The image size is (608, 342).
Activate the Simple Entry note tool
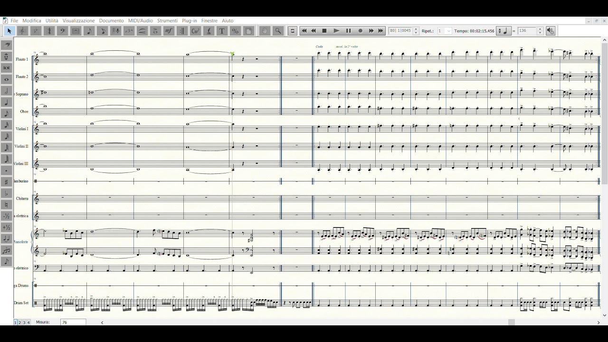coord(89,31)
